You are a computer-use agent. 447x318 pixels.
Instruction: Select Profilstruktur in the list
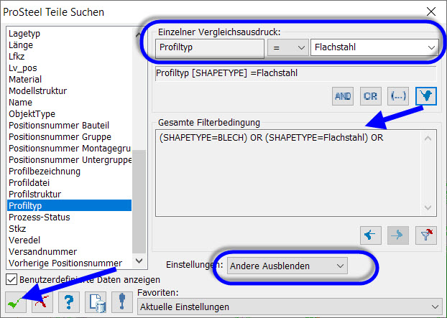click(x=69, y=194)
